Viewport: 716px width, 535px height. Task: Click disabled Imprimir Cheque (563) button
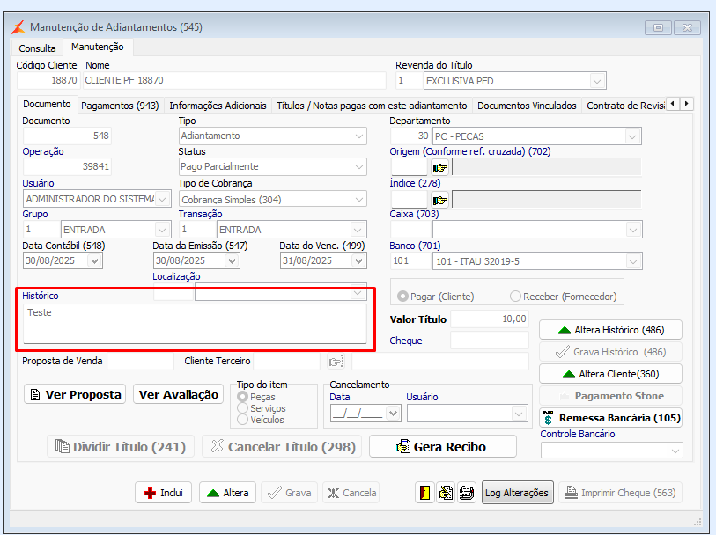pyautogui.click(x=621, y=493)
